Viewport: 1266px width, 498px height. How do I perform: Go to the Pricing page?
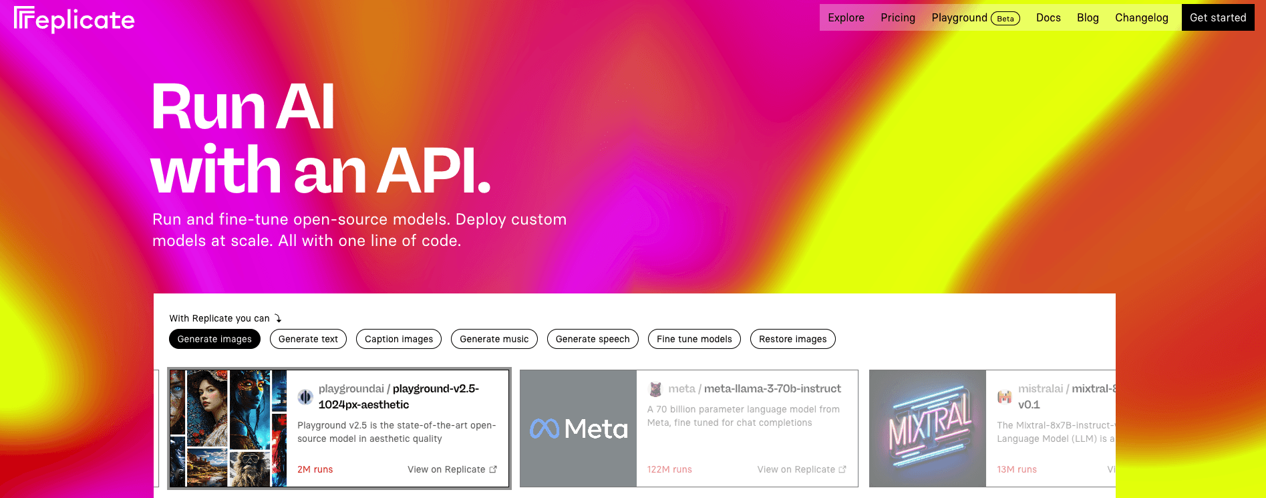pyautogui.click(x=898, y=18)
